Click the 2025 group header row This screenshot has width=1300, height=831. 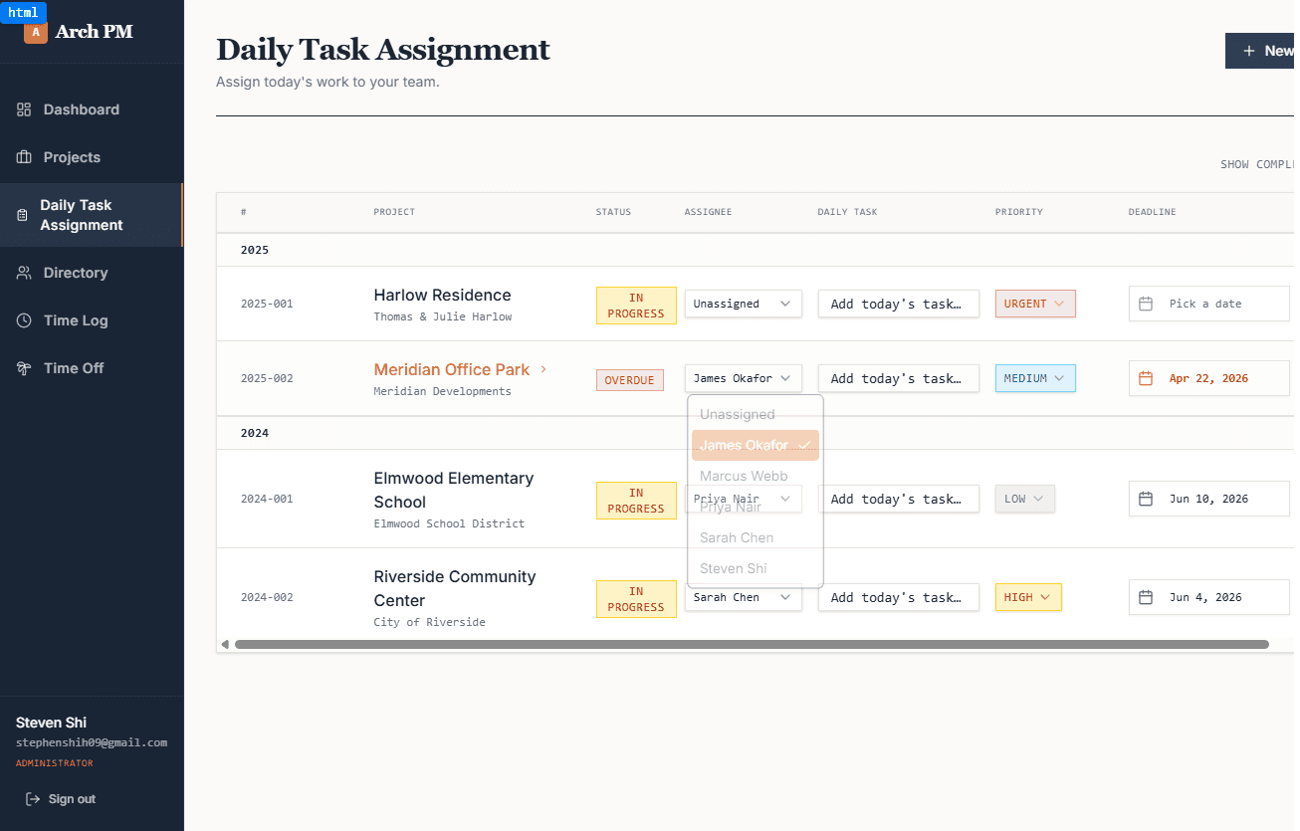758,250
